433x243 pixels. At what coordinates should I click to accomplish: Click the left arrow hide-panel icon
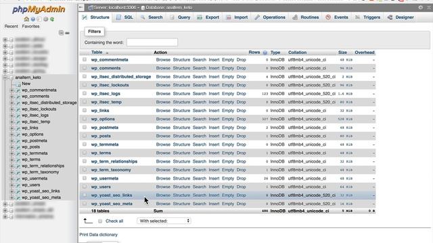tap(81, 7)
